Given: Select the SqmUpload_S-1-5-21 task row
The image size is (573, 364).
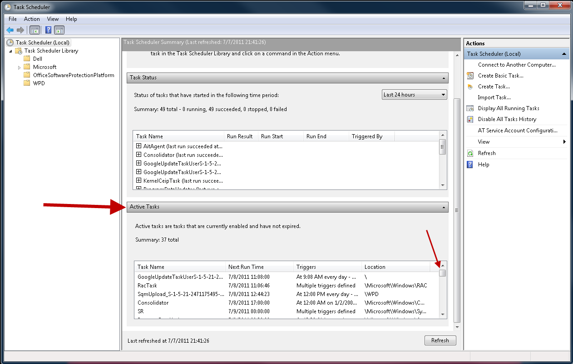Looking at the screenshot, I should point(286,294).
